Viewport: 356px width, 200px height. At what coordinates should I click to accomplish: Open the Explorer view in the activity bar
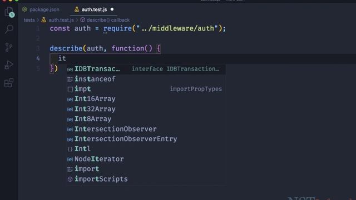[9, 12]
